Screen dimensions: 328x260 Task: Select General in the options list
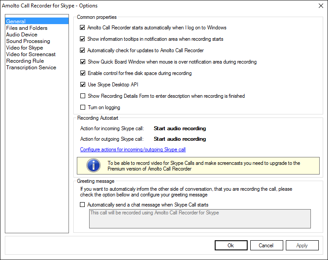37,21
